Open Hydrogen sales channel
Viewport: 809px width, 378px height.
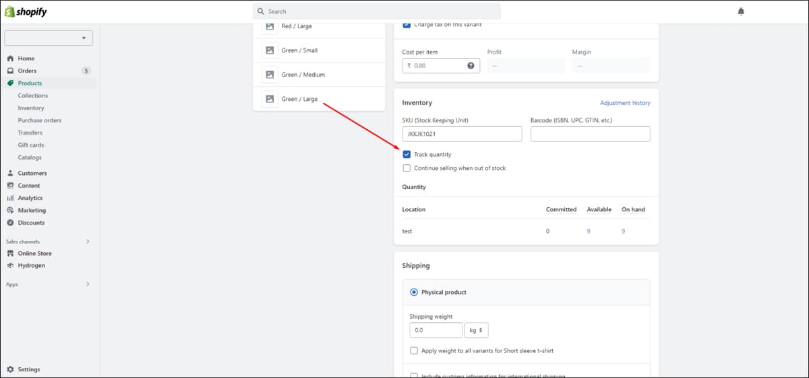click(32, 266)
